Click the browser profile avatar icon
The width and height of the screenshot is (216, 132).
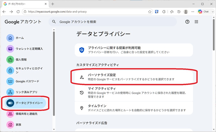pyautogui.click(x=186, y=12)
